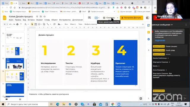
Task: Click the zoom magnifier tool
Action: click(26, 24)
